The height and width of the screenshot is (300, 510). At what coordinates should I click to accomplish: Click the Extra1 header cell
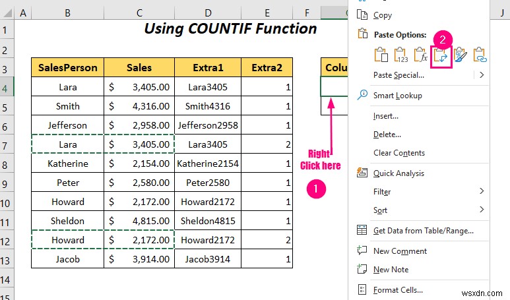208,67
